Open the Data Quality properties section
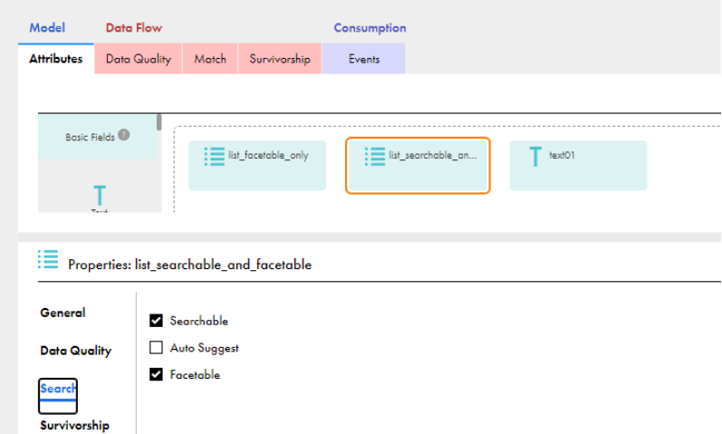The width and height of the screenshot is (722, 434). click(x=76, y=351)
